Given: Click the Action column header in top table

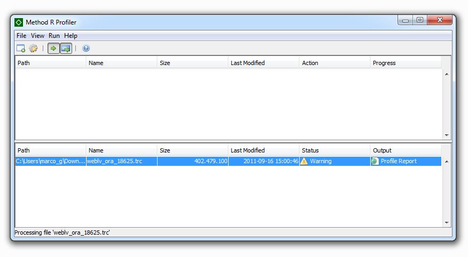Looking at the screenshot, I should [334, 63].
